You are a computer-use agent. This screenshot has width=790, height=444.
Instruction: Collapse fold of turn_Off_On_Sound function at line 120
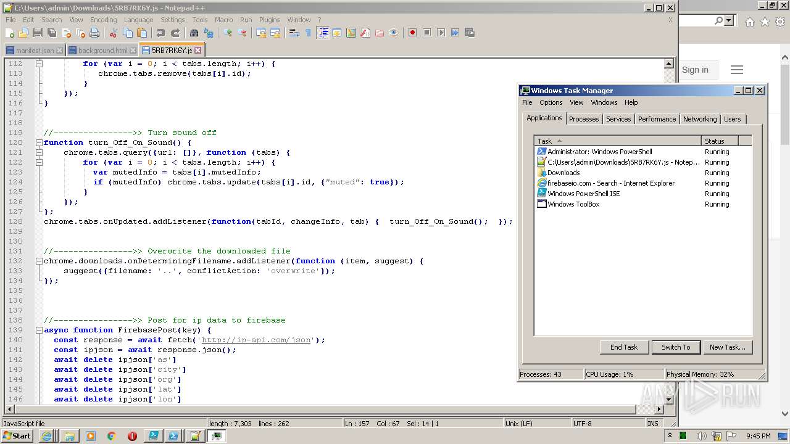(x=39, y=142)
